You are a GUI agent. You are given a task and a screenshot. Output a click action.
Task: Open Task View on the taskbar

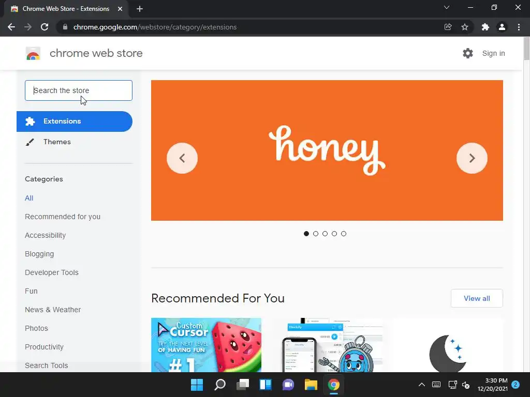click(243, 385)
